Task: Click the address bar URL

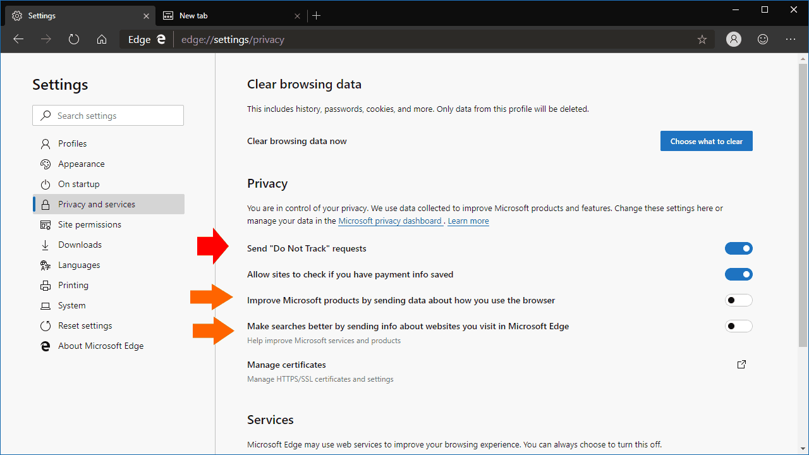Action: pos(233,39)
